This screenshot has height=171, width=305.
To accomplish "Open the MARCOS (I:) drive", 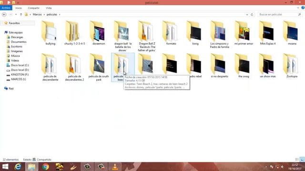I will click(18, 79).
